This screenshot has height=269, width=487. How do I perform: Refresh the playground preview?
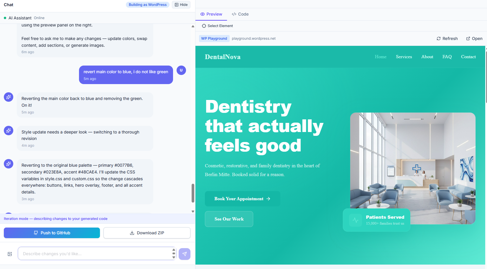[447, 39]
